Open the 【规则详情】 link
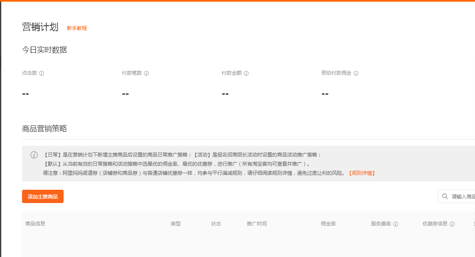This screenshot has width=475, height=257. click(x=362, y=173)
